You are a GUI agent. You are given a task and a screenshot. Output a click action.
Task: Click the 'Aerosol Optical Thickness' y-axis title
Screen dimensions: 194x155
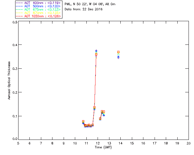pyautogui.click(x=9, y=81)
